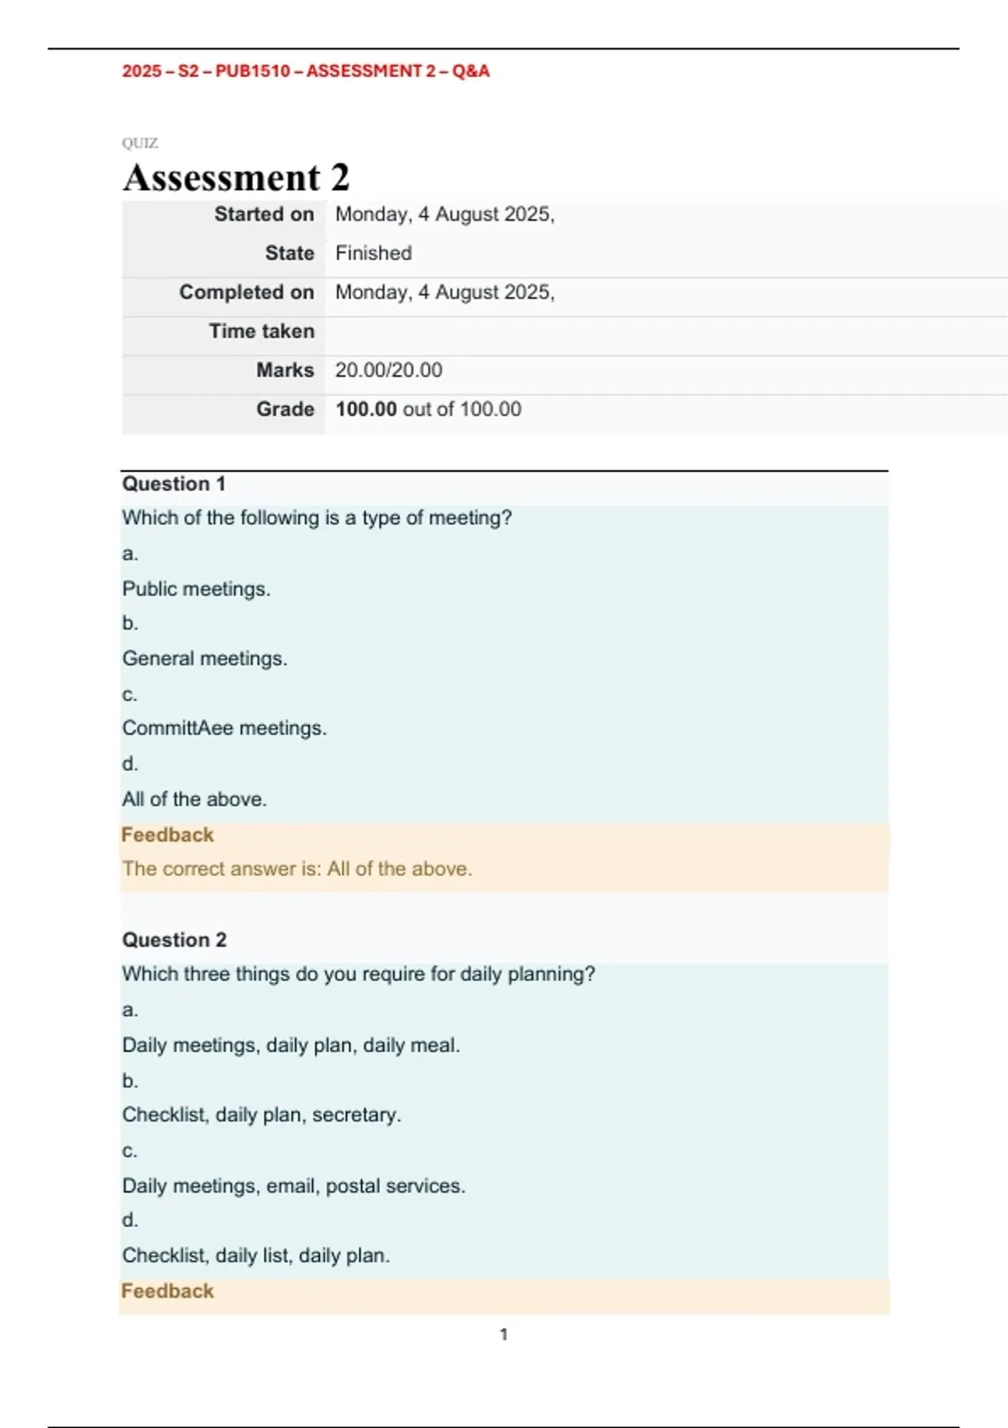
Task: Select 'Checklist, daily plan, secretary.' option
Action: point(261,1115)
